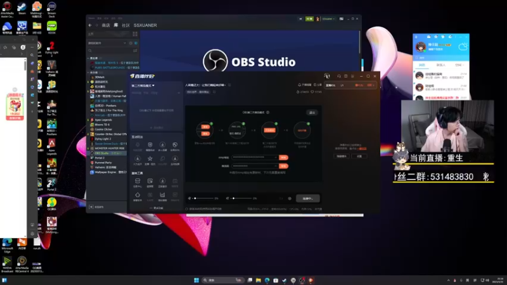Screen dimensions: 507x285
Task: Open the NVIDIA Broadcast desktop shortcut
Action: (x=7, y=264)
